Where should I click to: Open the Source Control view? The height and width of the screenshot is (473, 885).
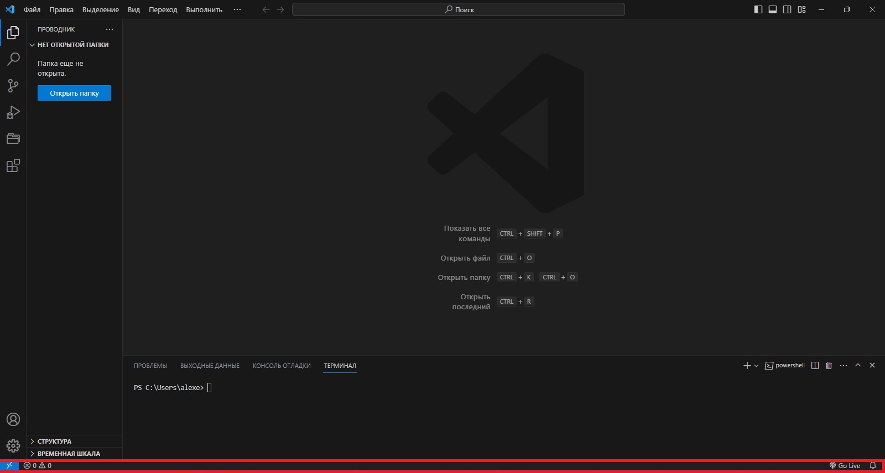(13, 86)
